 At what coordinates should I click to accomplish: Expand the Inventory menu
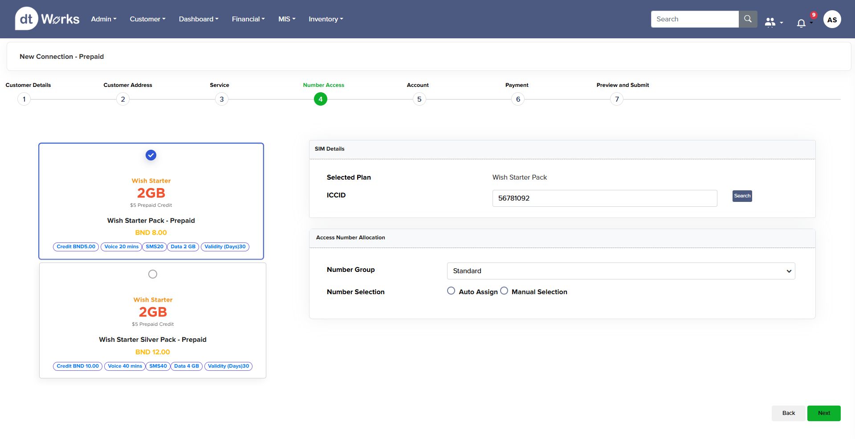326,19
